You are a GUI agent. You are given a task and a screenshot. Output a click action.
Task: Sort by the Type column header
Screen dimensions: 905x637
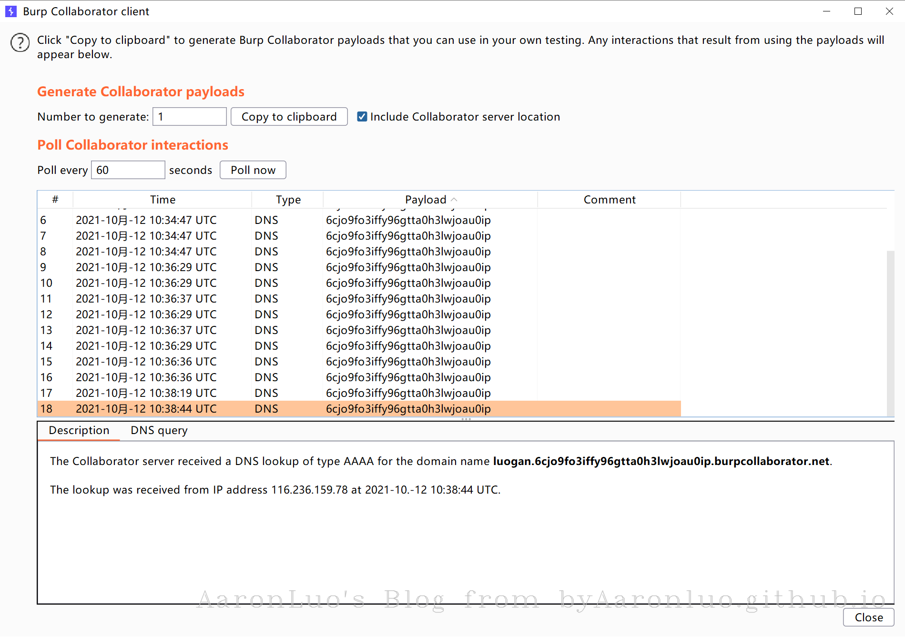pyautogui.click(x=288, y=200)
